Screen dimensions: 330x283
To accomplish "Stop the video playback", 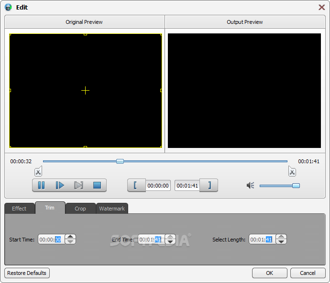I will (x=97, y=185).
